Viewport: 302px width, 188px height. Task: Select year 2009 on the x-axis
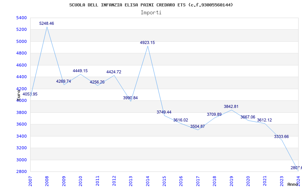pos(64,181)
